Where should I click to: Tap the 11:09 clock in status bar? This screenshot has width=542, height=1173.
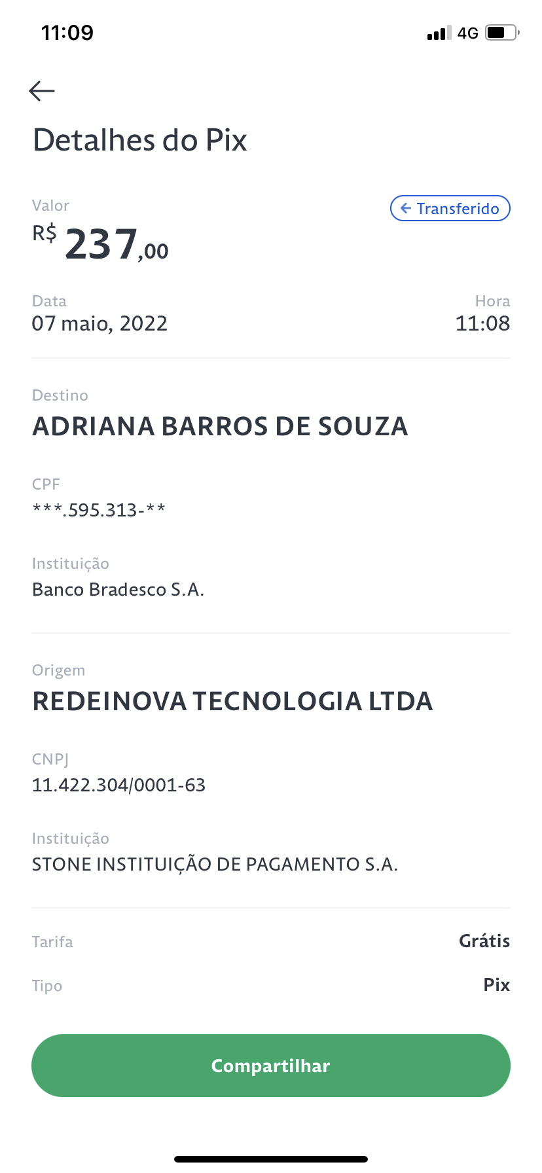pyautogui.click(x=67, y=33)
